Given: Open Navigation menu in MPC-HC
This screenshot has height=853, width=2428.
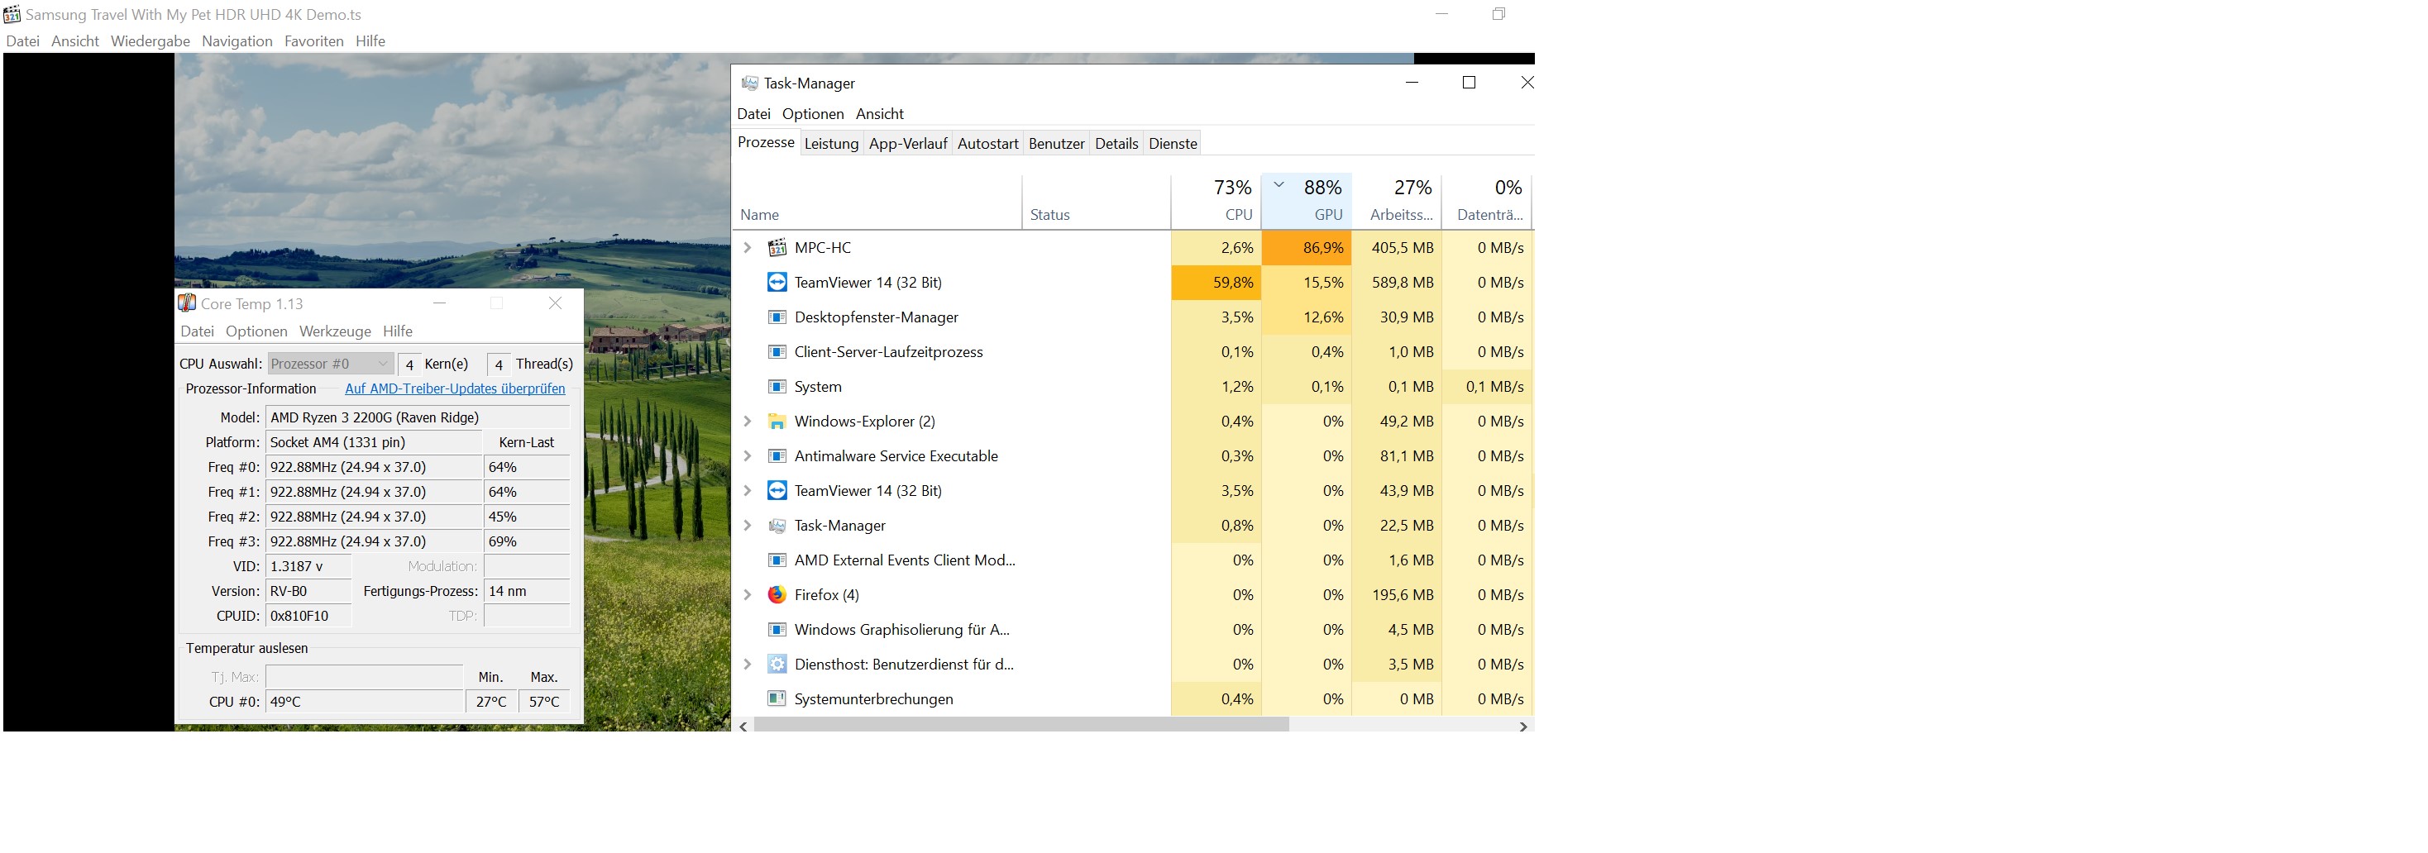Looking at the screenshot, I should (x=237, y=41).
